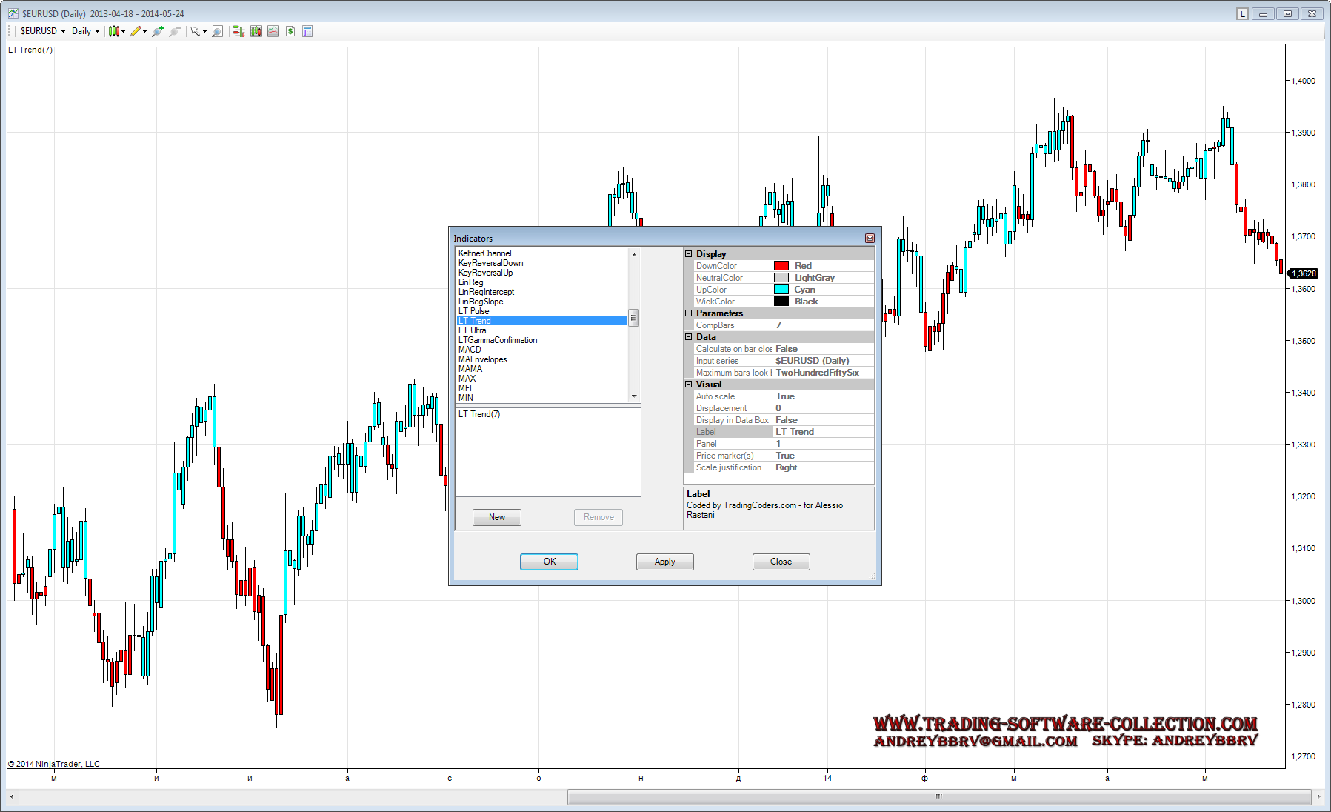The height and width of the screenshot is (812, 1331).
Task: Open the Daily interval dropdown
Action: point(85,31)
